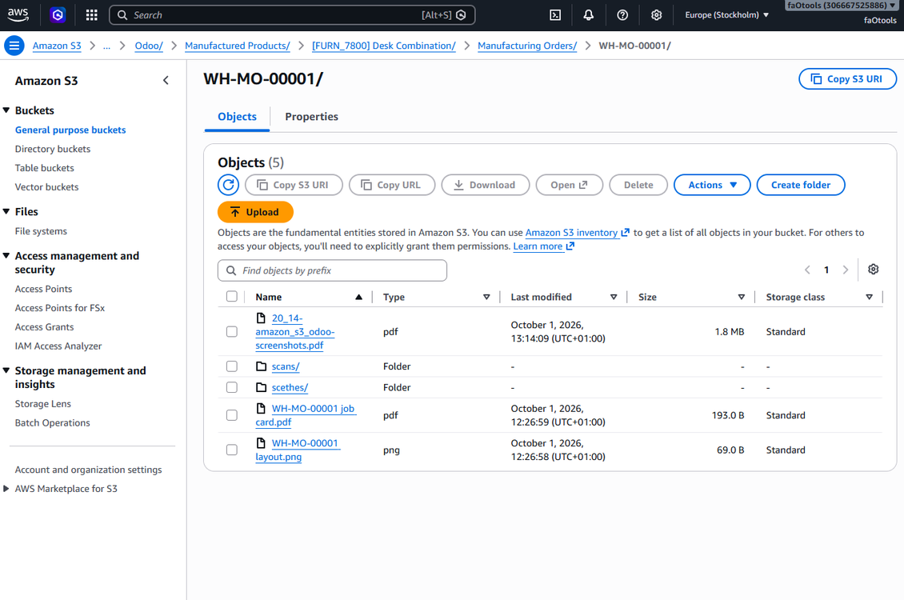
Task: Open the services grid menu icon
Action: pos(92,15)
